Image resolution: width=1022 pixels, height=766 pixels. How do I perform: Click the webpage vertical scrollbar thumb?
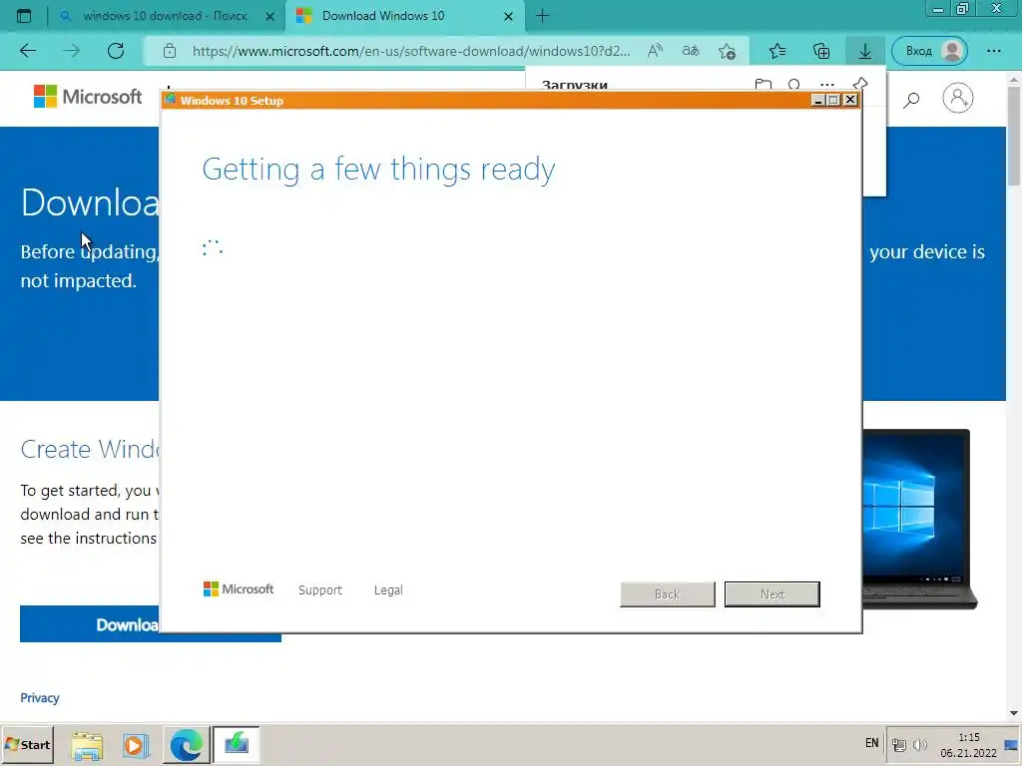[x=1014, y=137]
